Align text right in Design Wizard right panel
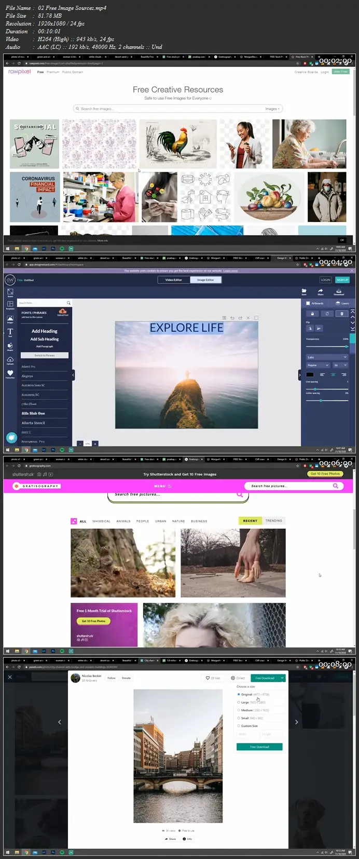 343,374
